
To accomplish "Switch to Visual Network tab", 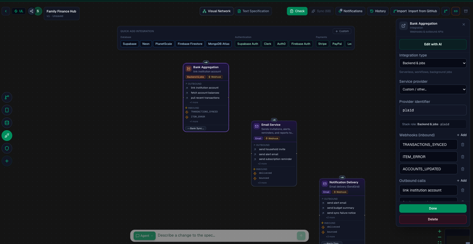I will (x=217, y=11).
